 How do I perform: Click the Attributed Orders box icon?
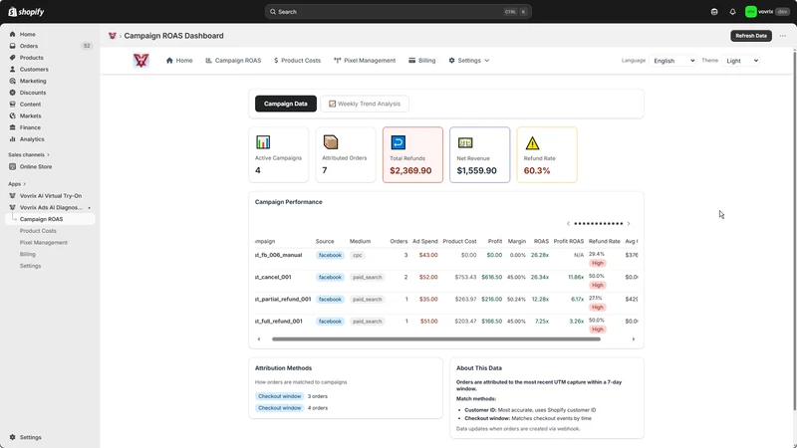click(x=331, y=142)
